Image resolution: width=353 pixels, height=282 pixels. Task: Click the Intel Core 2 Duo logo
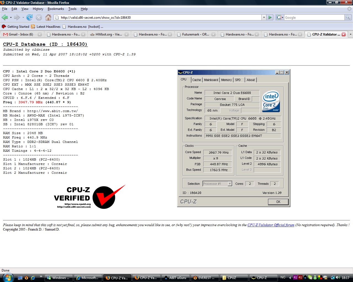(271, 101)
